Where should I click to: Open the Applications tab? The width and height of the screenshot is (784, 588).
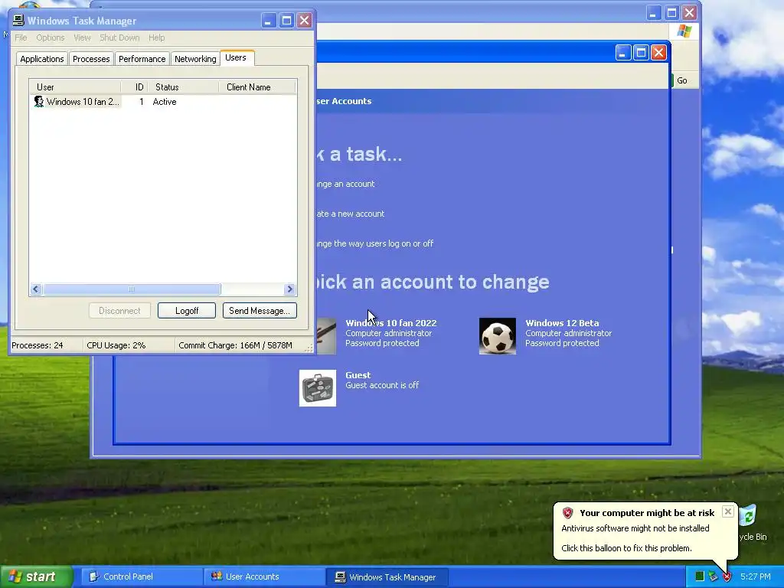pos(42,58)
